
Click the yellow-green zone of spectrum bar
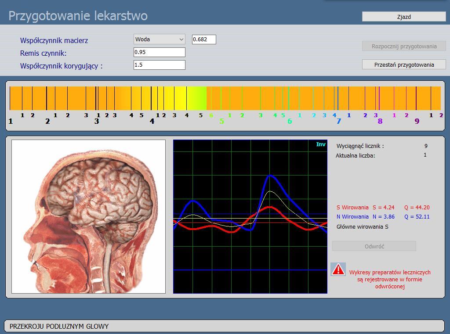coord(196,98)
